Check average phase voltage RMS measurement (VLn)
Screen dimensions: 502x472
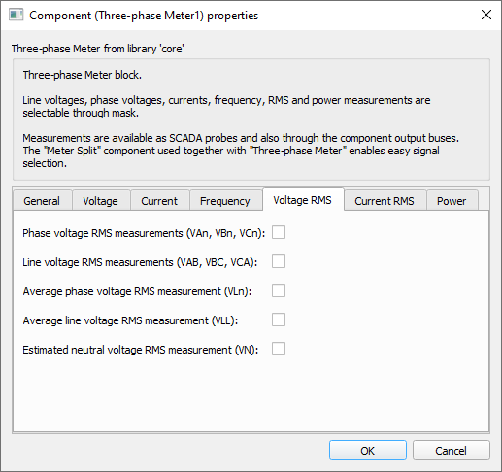point(279,290)
